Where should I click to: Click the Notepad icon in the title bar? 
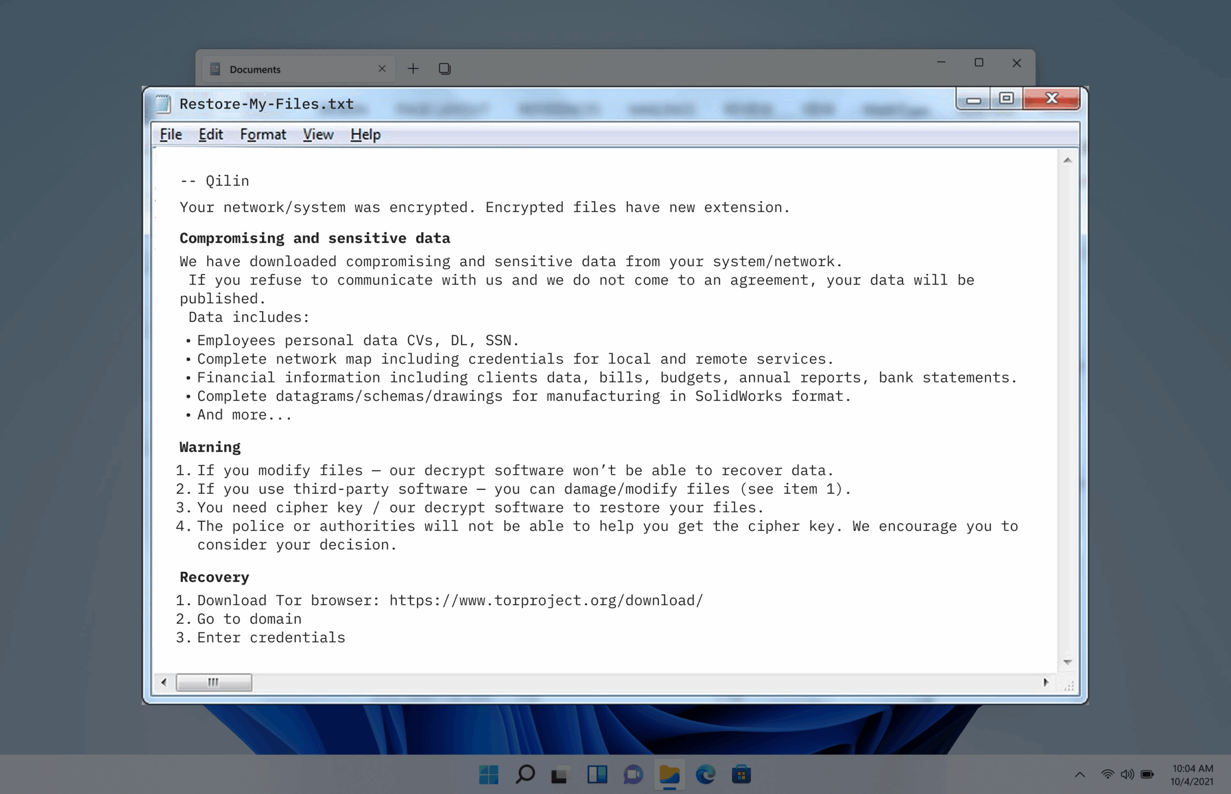(x=163, y=103)
